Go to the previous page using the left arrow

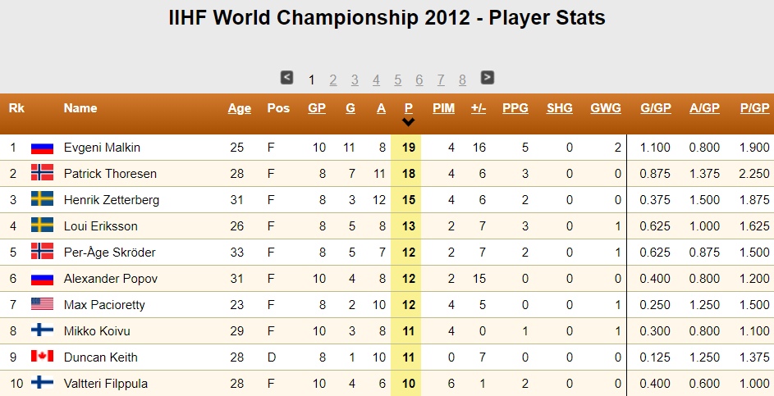pyautogui.click(x=286, y=77)
